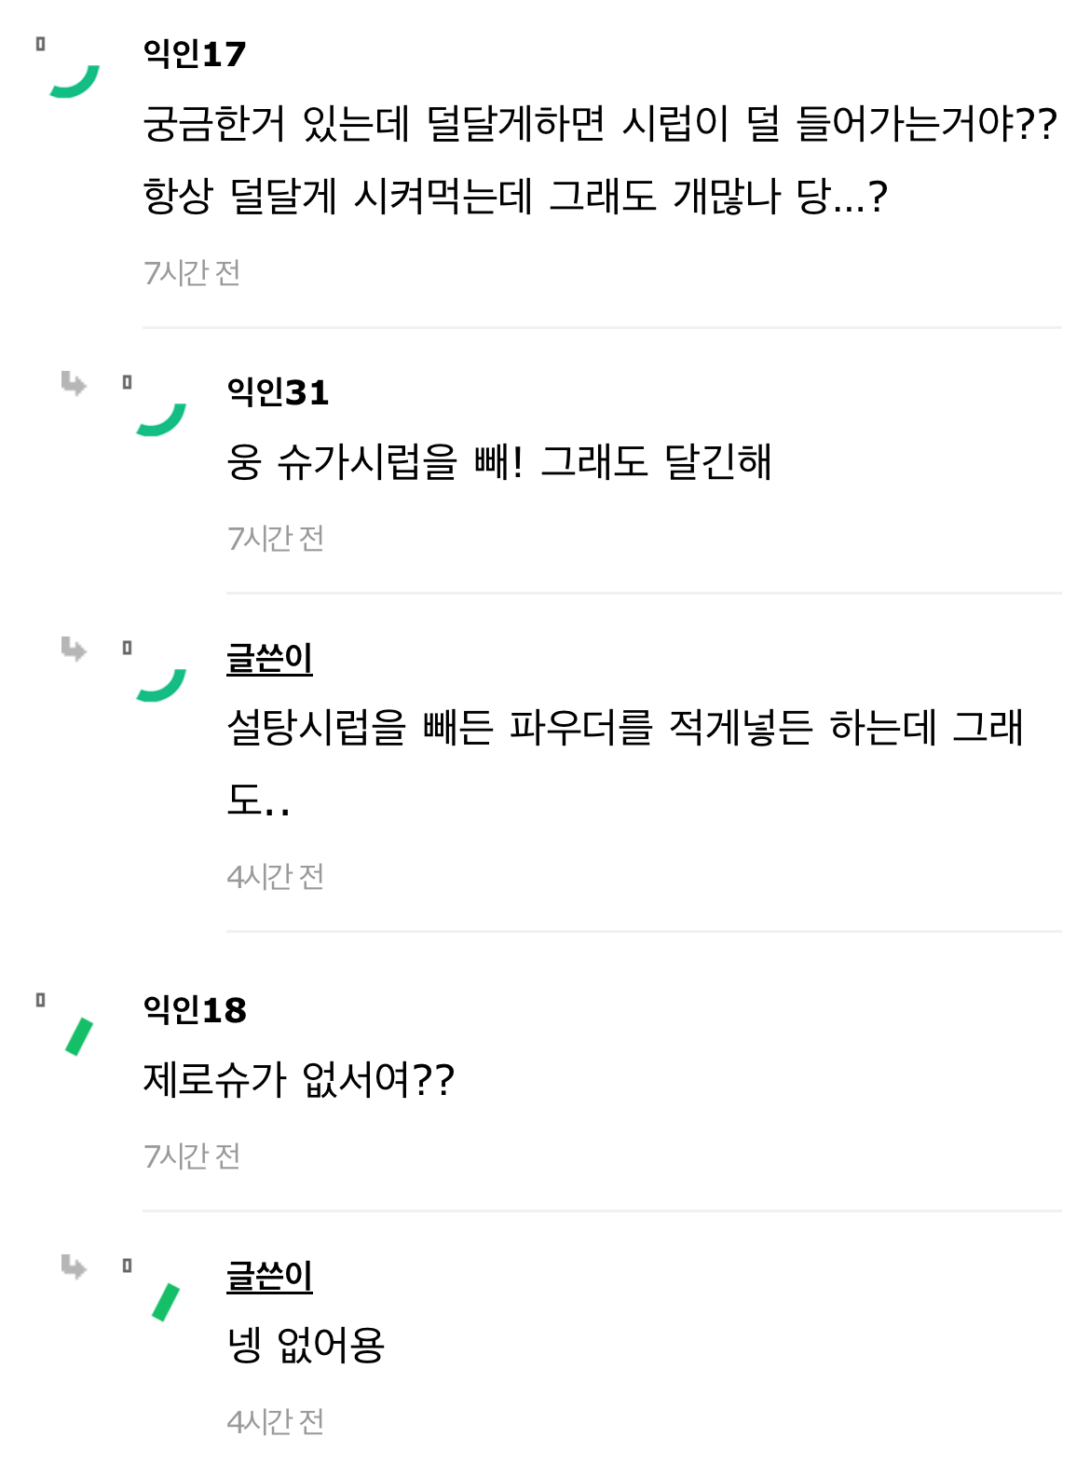This screenshot has height=1464, width=1090.
Task: Open the 익인18 username
Action: (x=195, y=1010)
